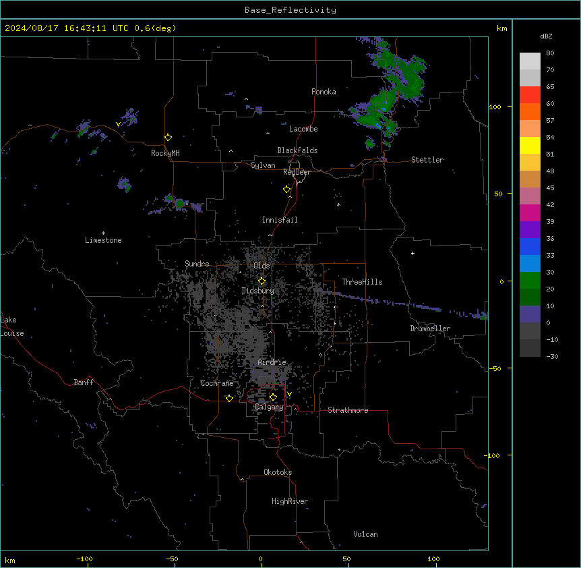Image resolution: width=581 pixels, height=568 pixels.
Task: Click the Lacombe city label
Action: pyautogui.click(x=303, y=129)
